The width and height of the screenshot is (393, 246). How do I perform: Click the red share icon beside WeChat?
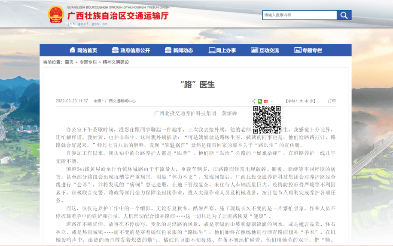click(266, 101)
